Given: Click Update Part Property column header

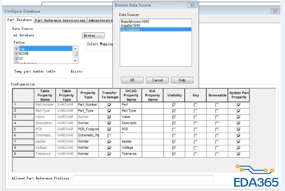Looking at the screenshot, I should pyautogui.click(x=239, y=95).
